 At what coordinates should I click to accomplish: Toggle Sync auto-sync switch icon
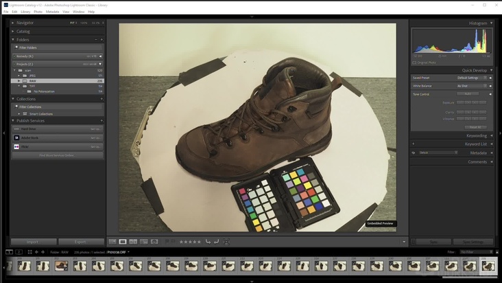(414, 242)
